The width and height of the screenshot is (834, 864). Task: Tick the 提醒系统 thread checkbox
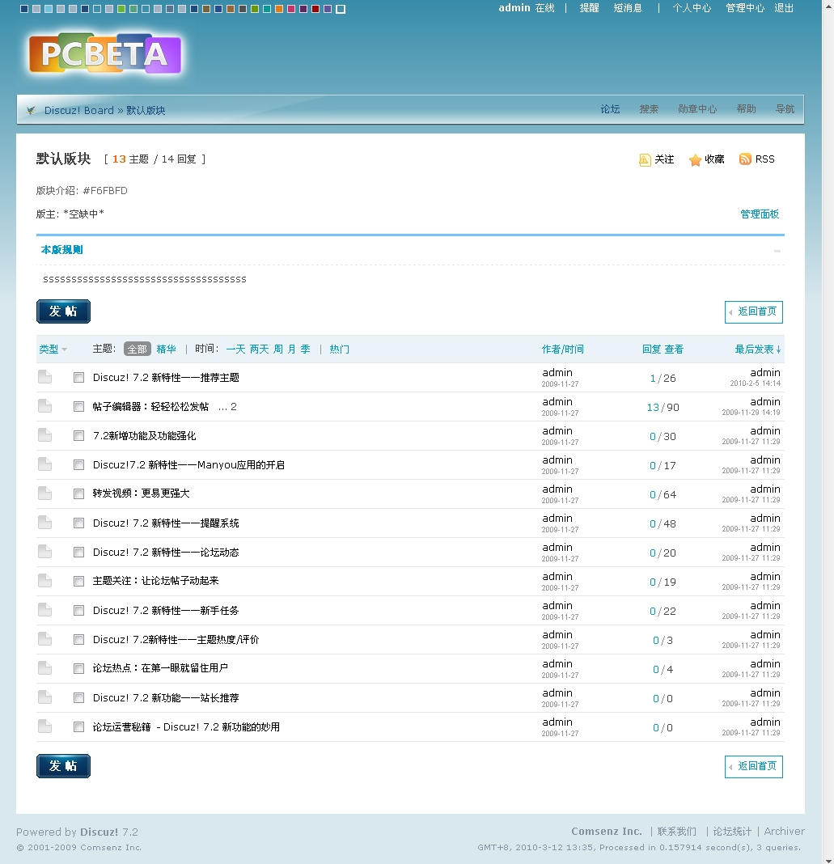[78, 523]
